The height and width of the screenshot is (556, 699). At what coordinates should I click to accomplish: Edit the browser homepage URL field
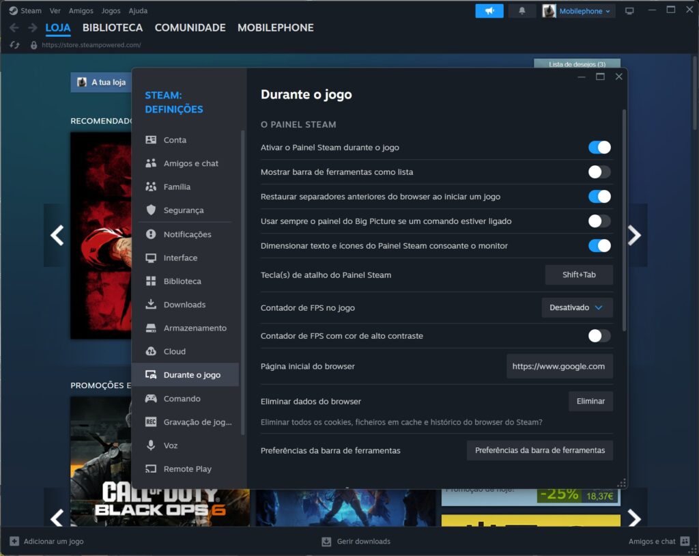559,366
